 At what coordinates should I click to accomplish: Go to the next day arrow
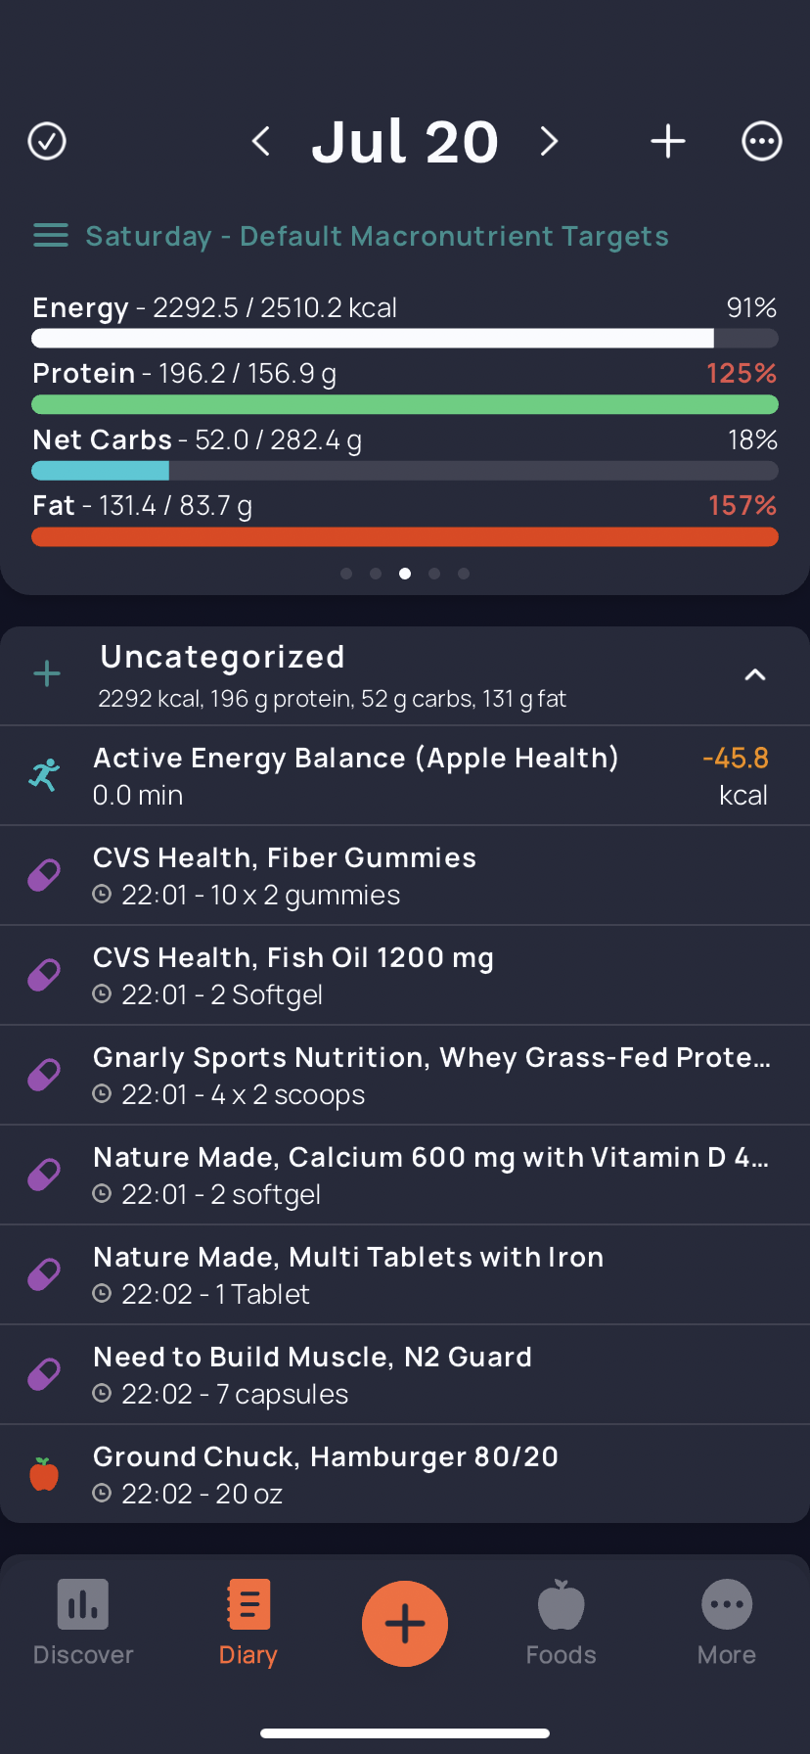pyautogui.click(x=549, y=142)
